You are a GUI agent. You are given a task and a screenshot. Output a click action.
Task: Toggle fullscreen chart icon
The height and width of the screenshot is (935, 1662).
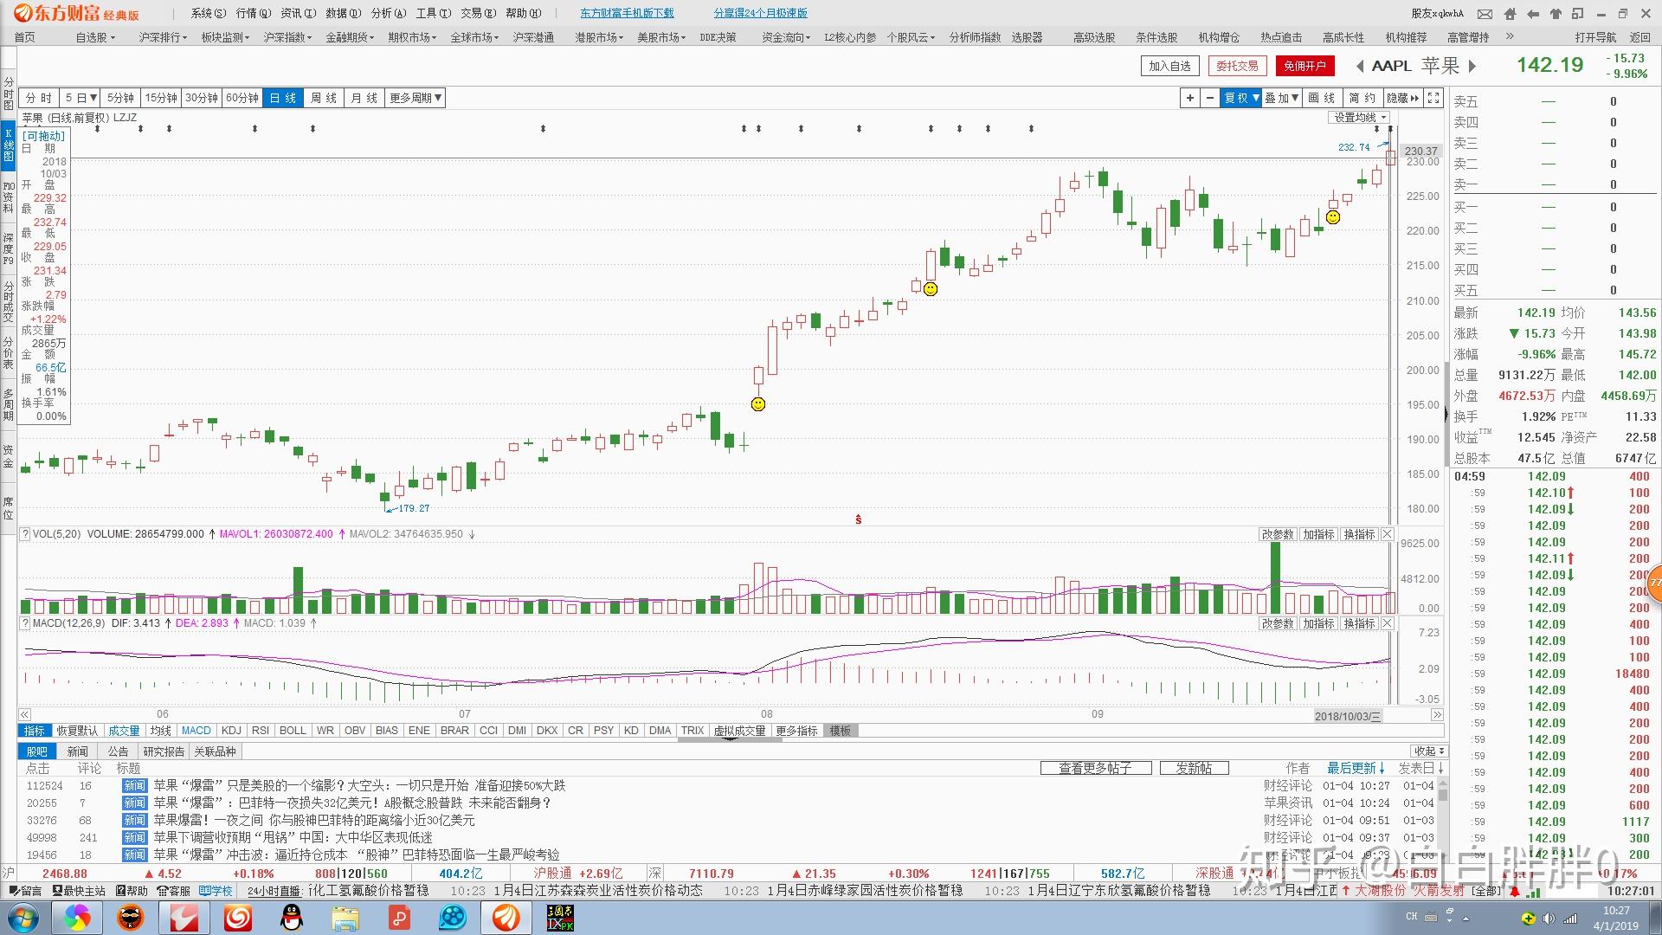tap(1433, 98)
